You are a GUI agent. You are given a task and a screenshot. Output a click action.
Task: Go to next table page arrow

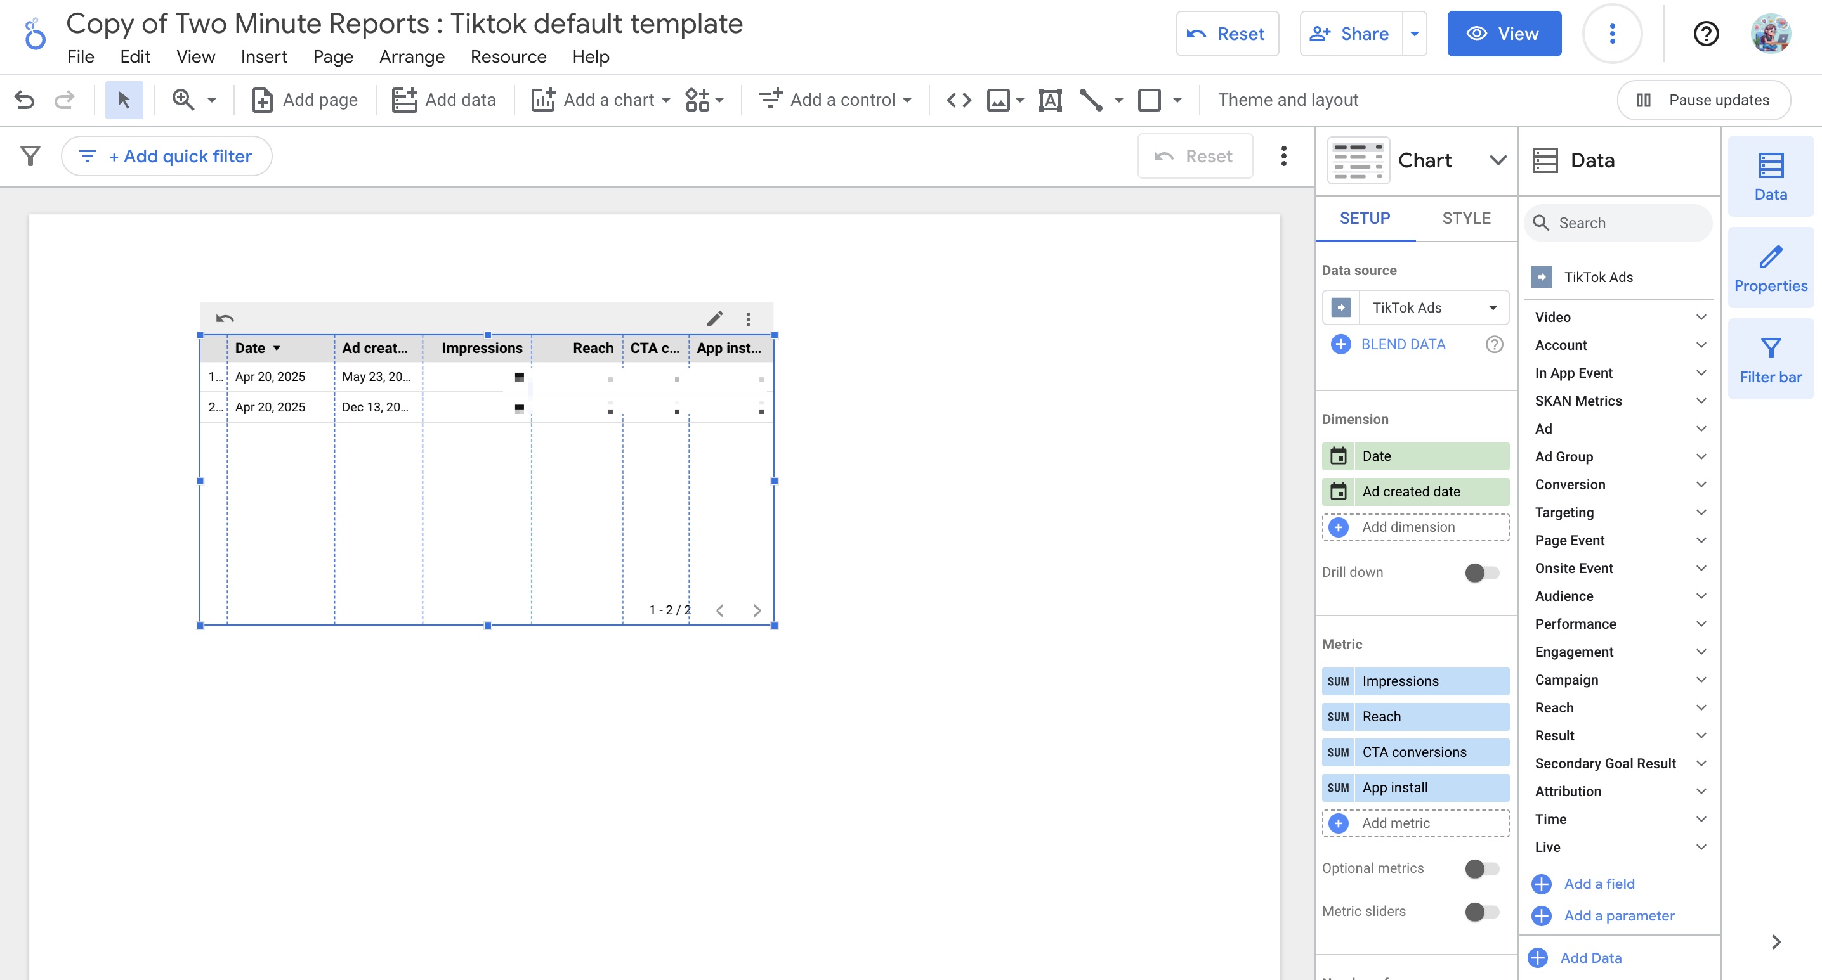[757, 610]
